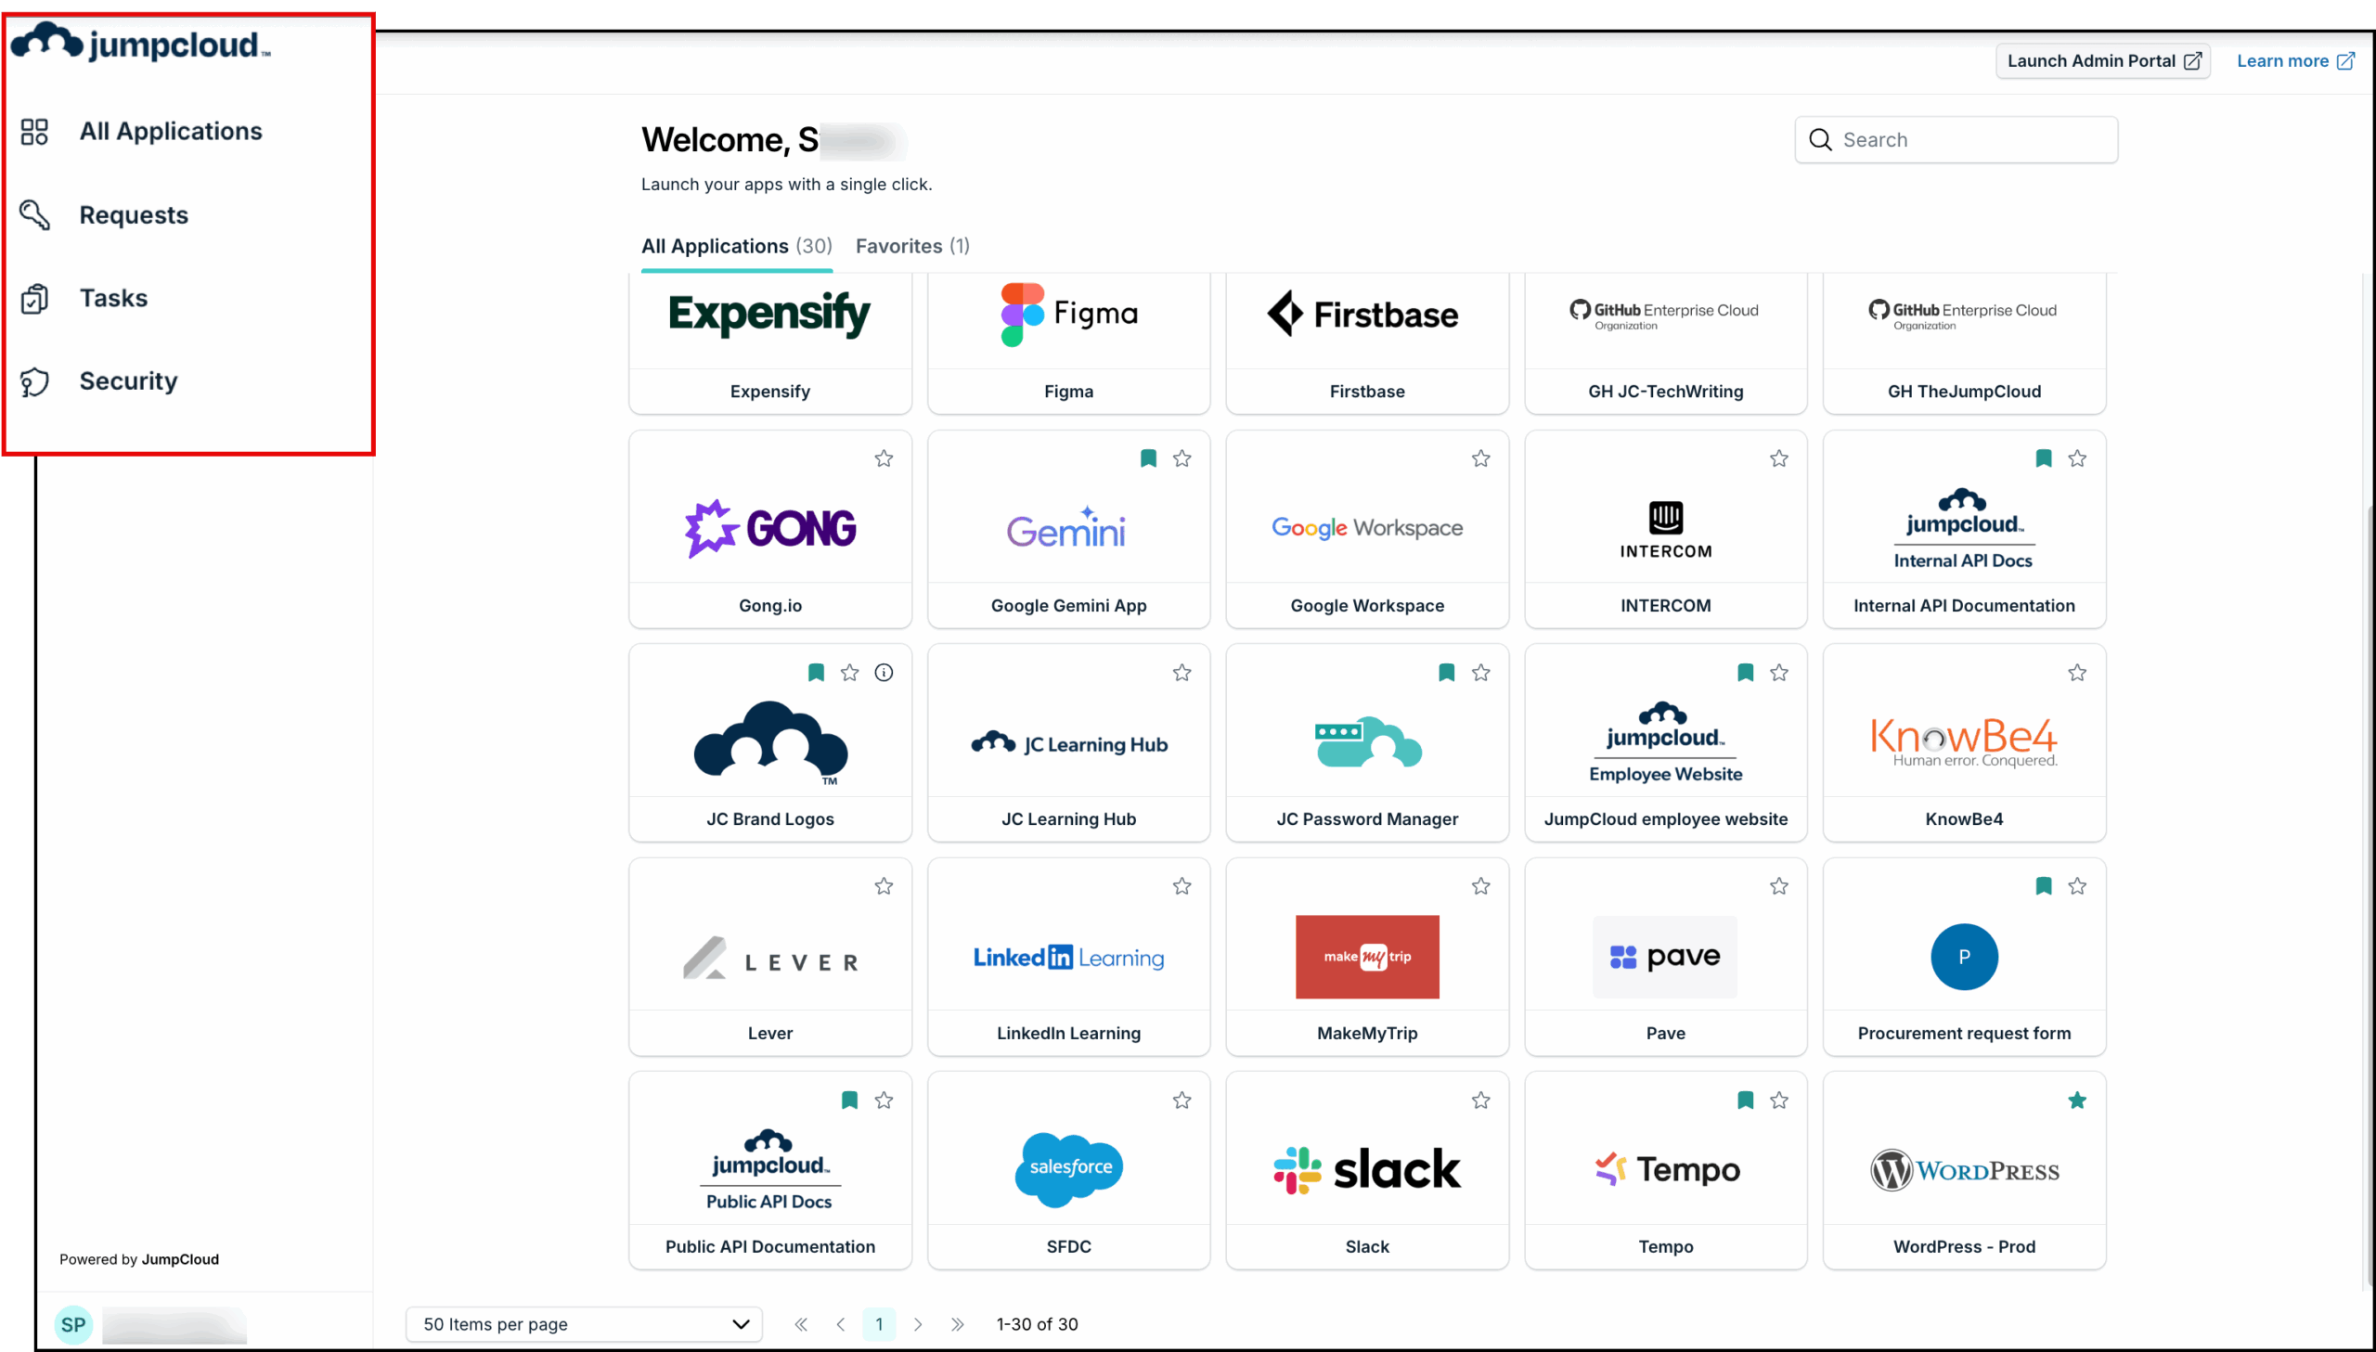Select the All Applications tab
The image size is (2376, 1352).
coord(735,246)
